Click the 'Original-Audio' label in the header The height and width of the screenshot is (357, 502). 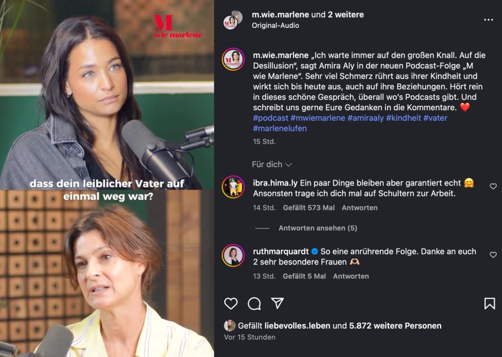276,26
